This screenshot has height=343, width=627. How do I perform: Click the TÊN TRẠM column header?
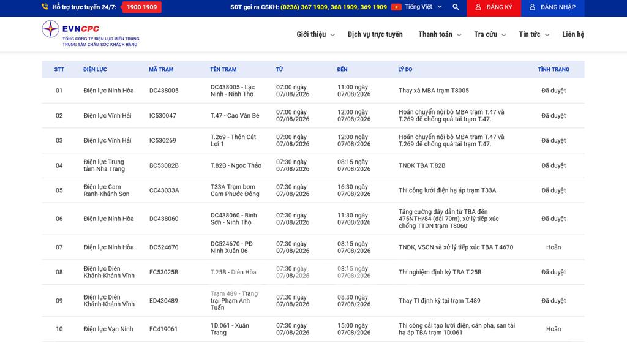[223, 69]
